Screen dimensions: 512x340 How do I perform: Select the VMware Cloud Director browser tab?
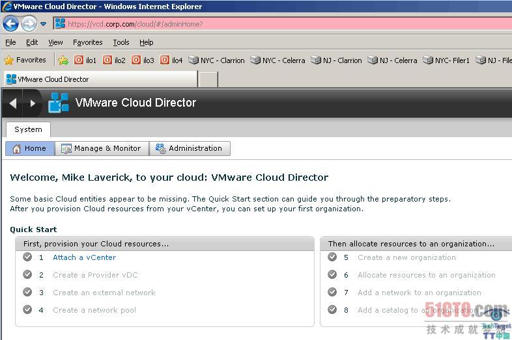tap(100, 79)
